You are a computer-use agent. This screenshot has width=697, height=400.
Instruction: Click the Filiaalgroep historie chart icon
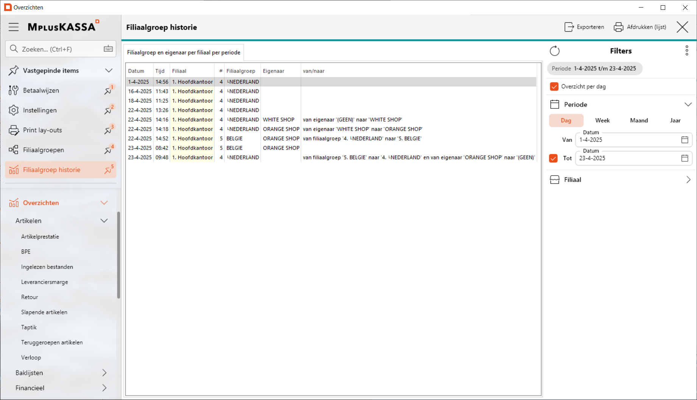(x=14, y=170)
